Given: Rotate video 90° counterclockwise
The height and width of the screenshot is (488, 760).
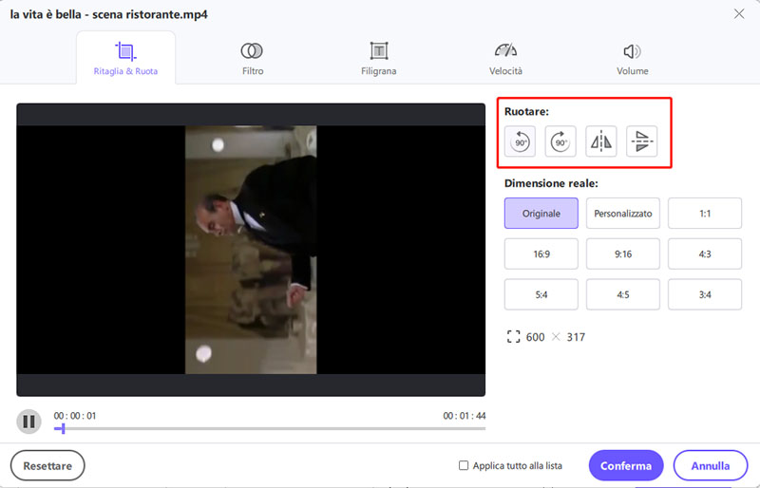Looking at the screenshot, I should pyautogui.click(x=520, y=141).
